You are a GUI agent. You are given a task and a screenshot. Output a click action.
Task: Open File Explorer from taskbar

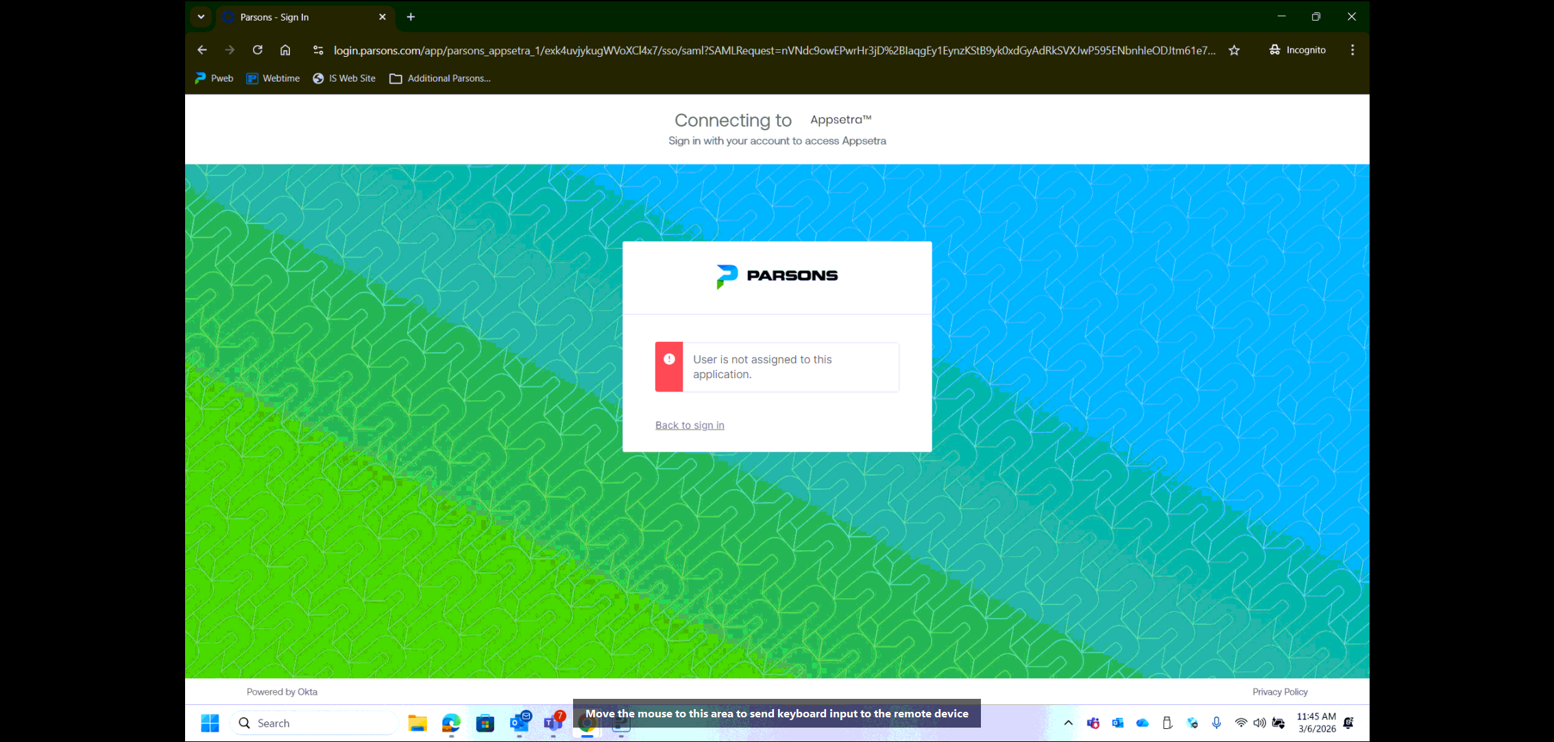click(417, 723)
